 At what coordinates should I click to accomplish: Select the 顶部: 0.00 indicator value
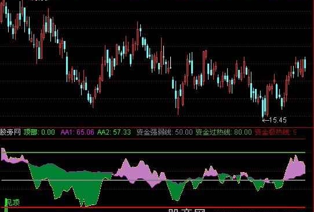point(39,132)
